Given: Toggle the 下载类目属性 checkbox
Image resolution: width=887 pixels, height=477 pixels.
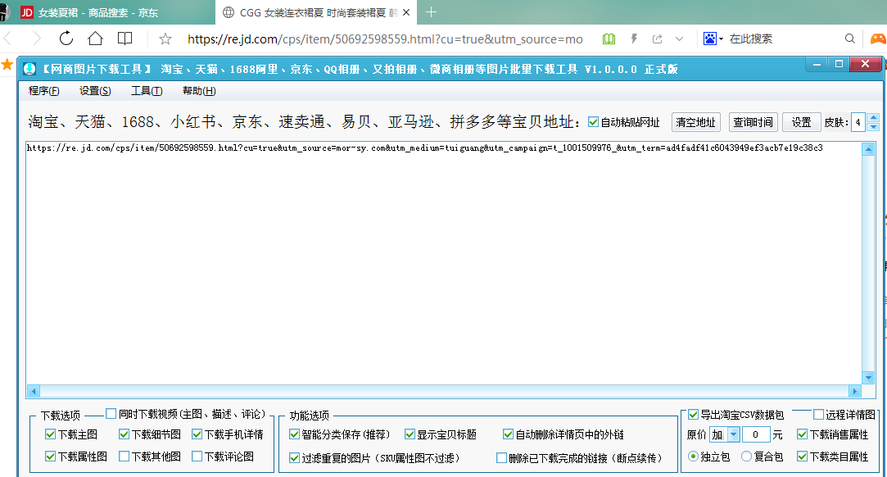Looking at the screenshot, I should pos(802,456).
